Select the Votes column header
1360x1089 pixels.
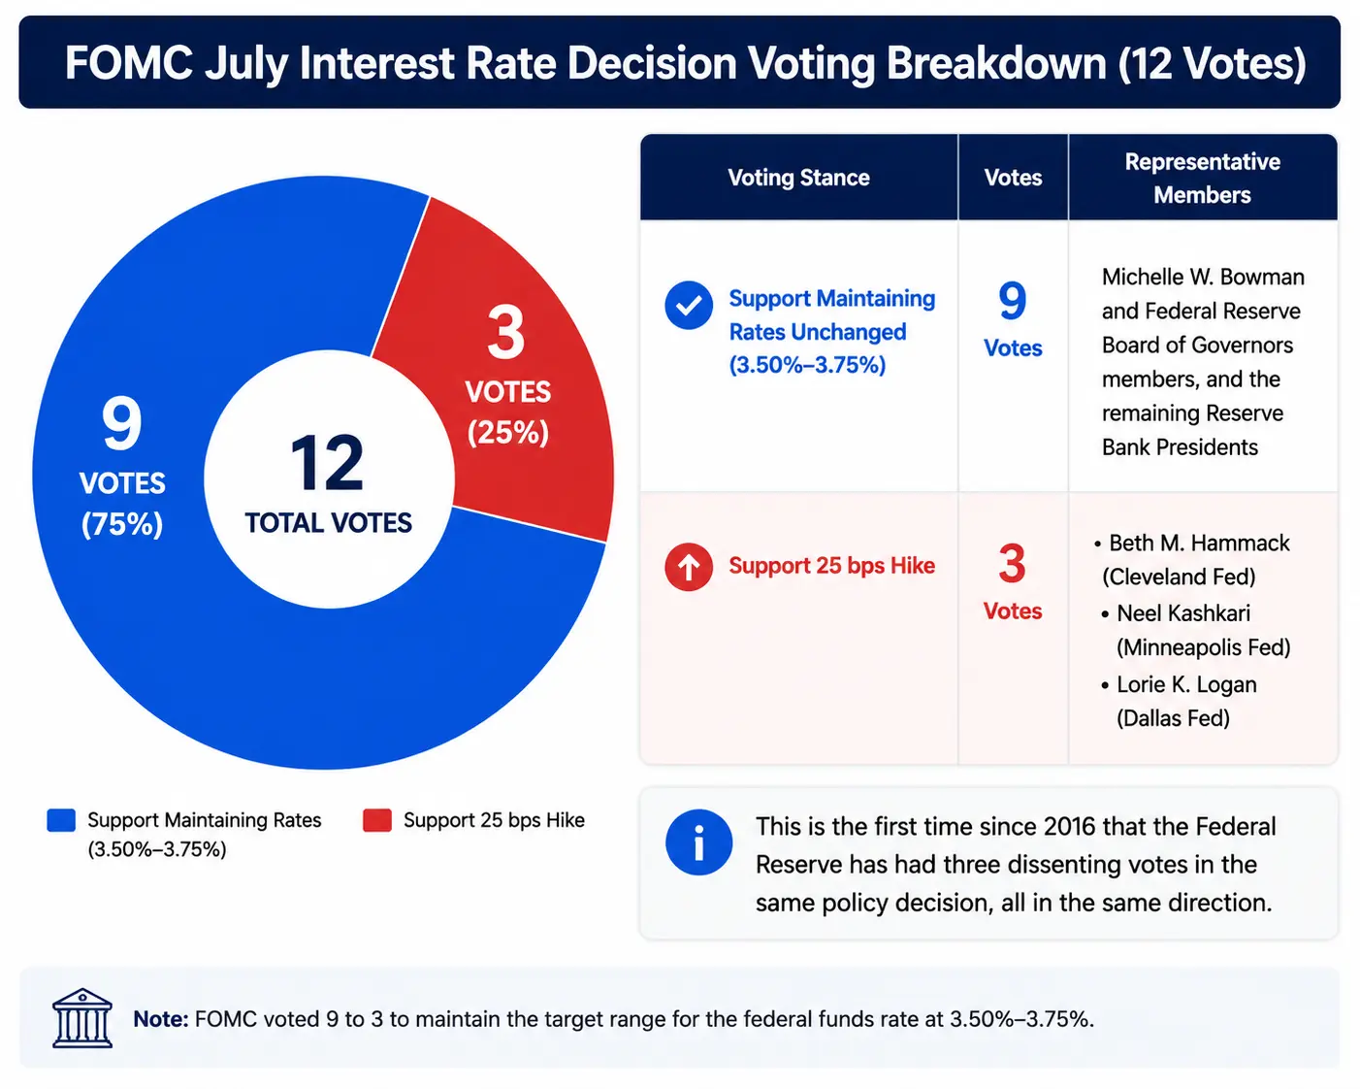pyautogui.click(x=1013, y=178)
